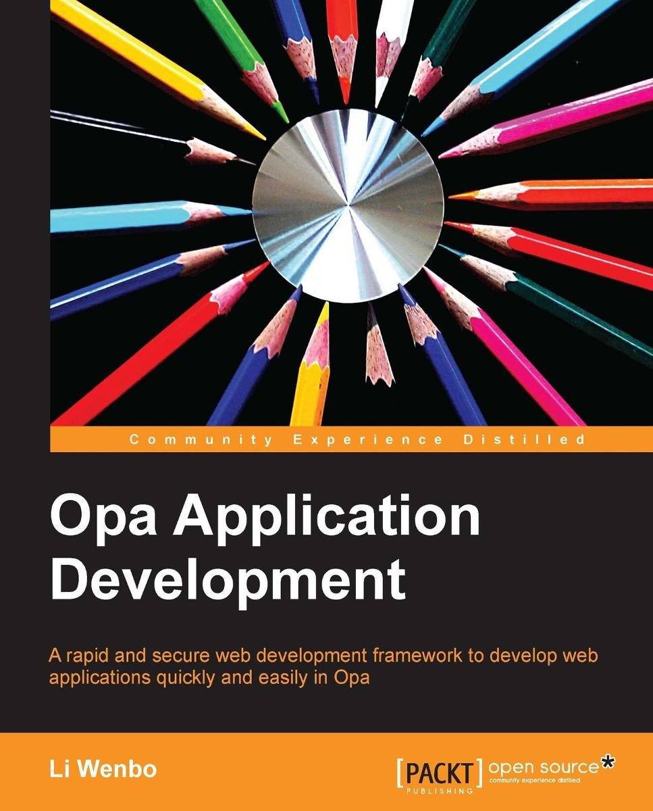The height and width of the screenshot is (811, 653).
Task: Click the orange subtitle about web development framework
Action: 324,666
